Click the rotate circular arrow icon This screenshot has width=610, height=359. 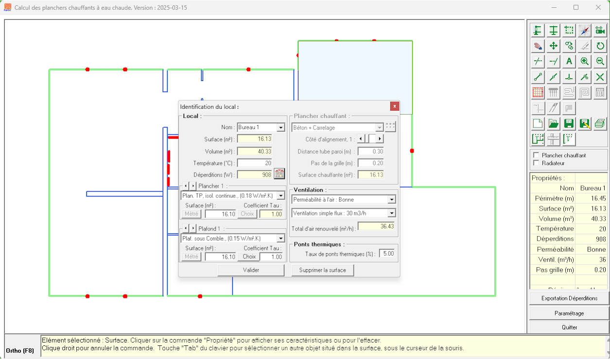pos(600,46)
